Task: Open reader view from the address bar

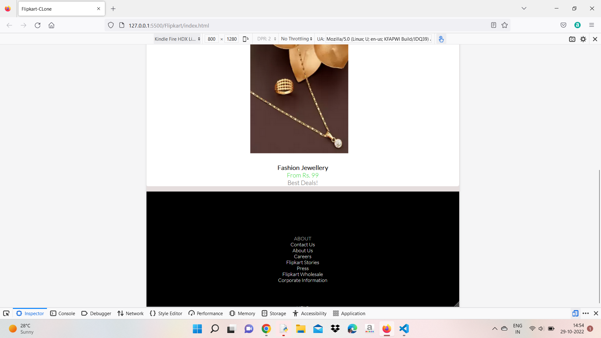Action: (494, 25)
